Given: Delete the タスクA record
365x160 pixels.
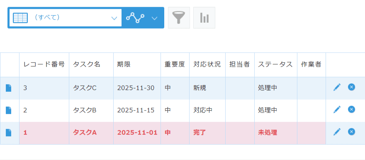Looking at the screenshot, I should click(x=351, y=132).
